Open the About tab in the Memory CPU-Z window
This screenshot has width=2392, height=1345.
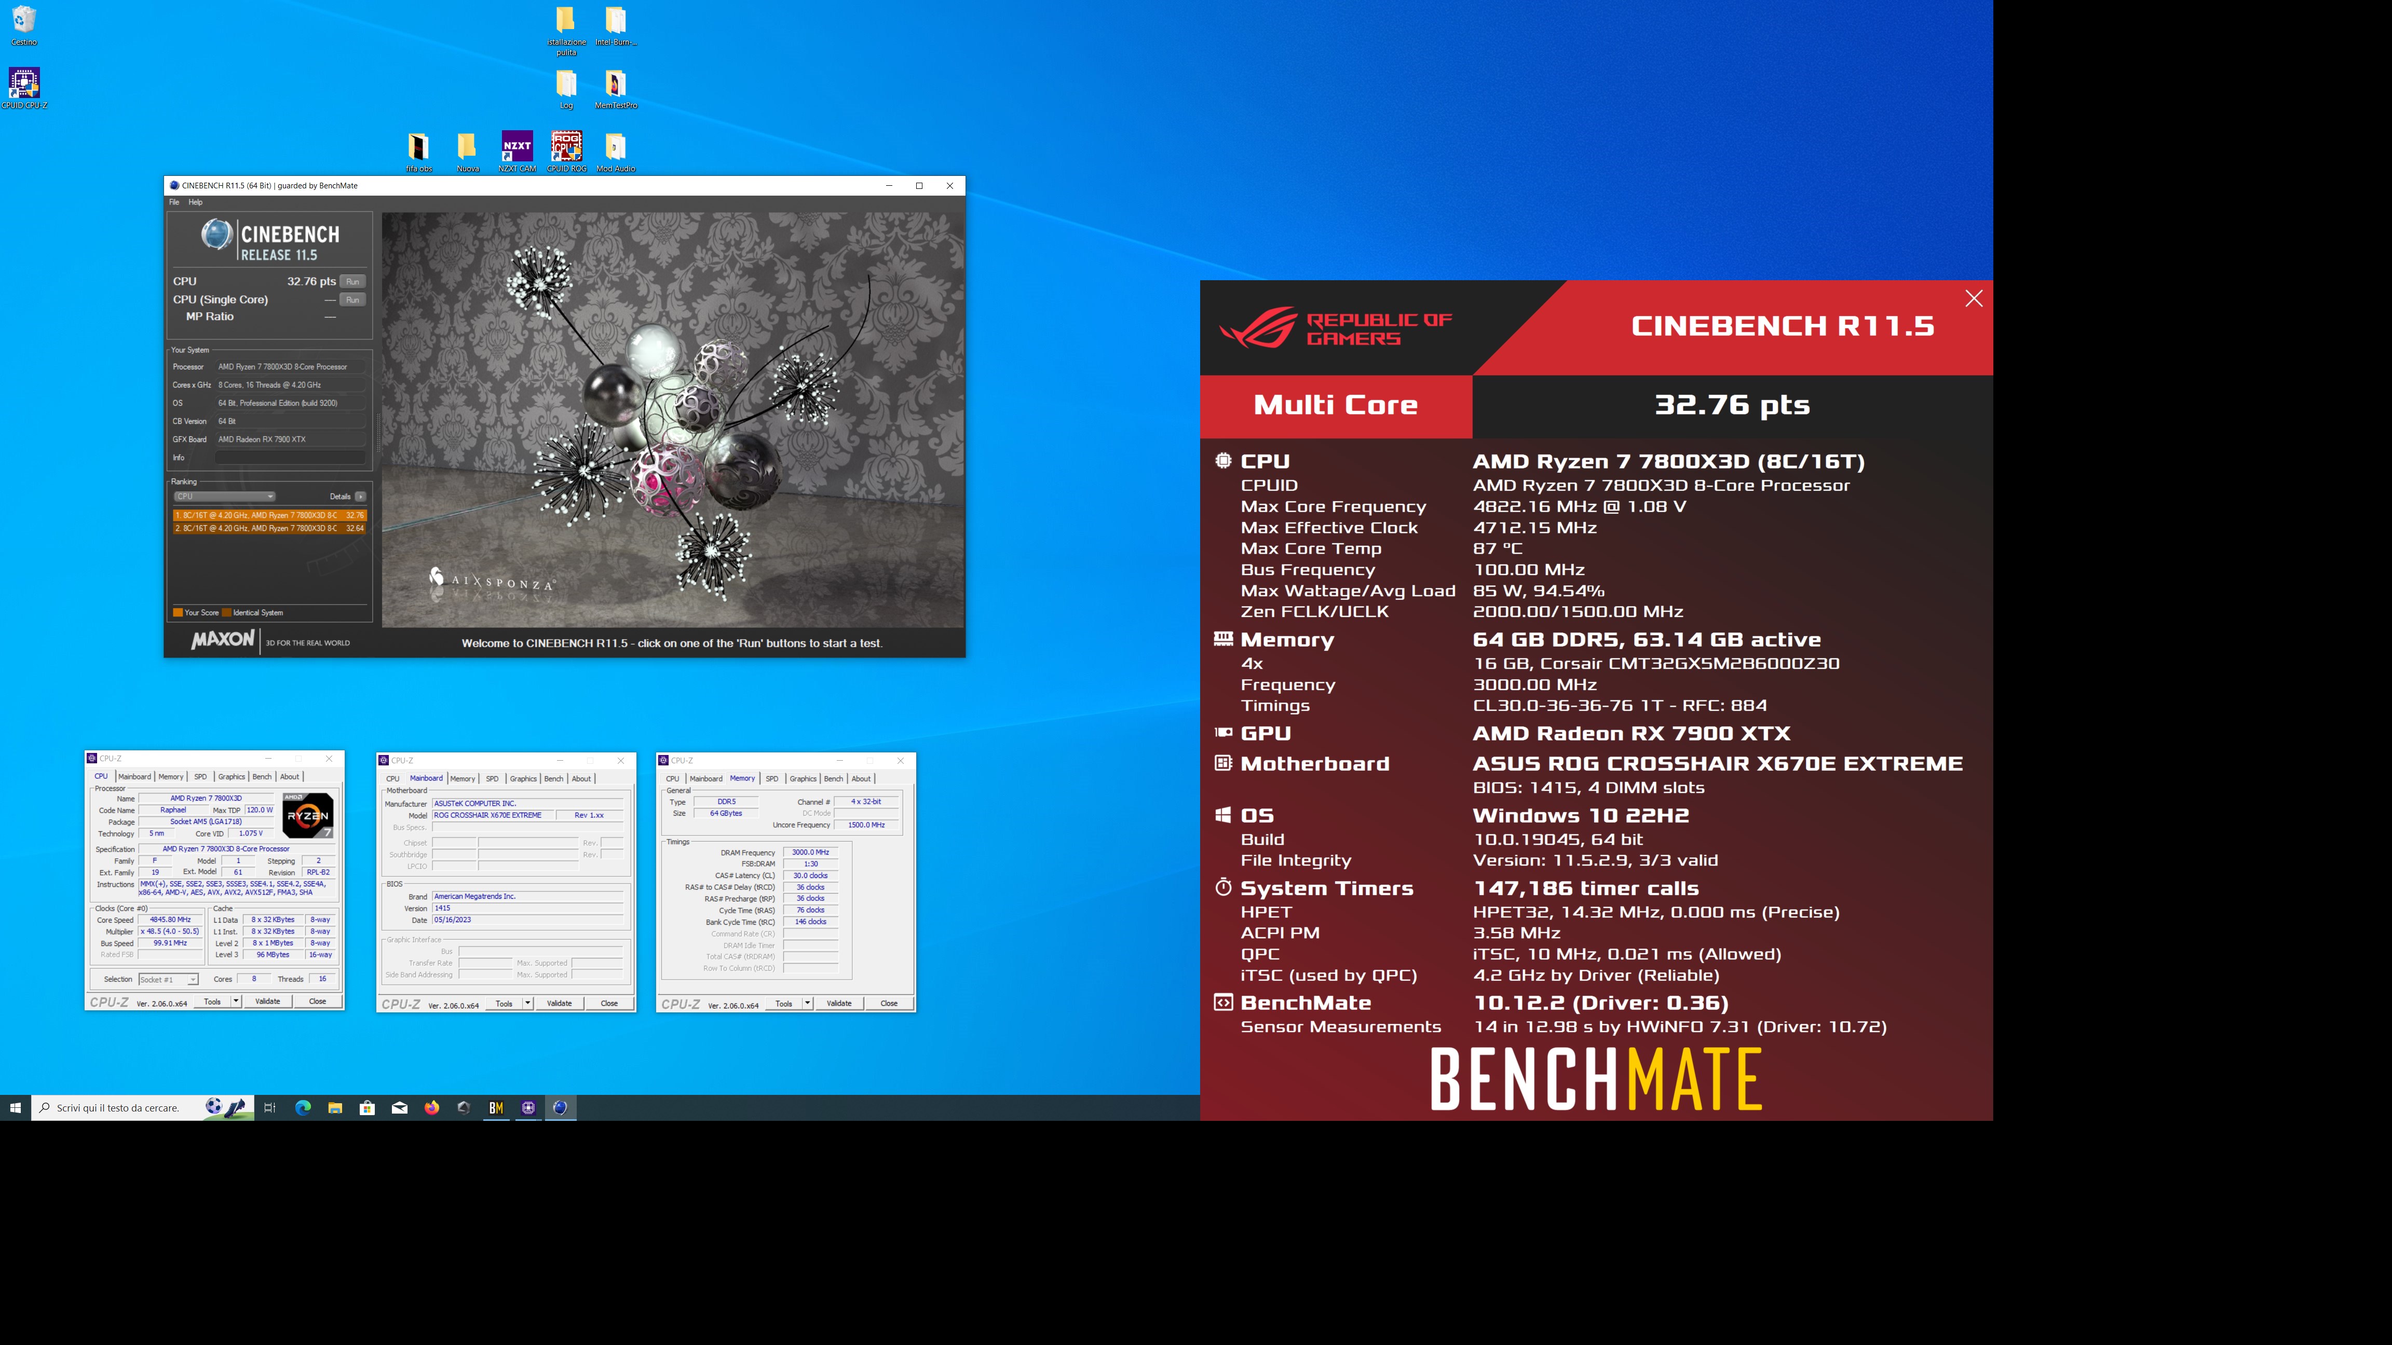pos(861,779)
